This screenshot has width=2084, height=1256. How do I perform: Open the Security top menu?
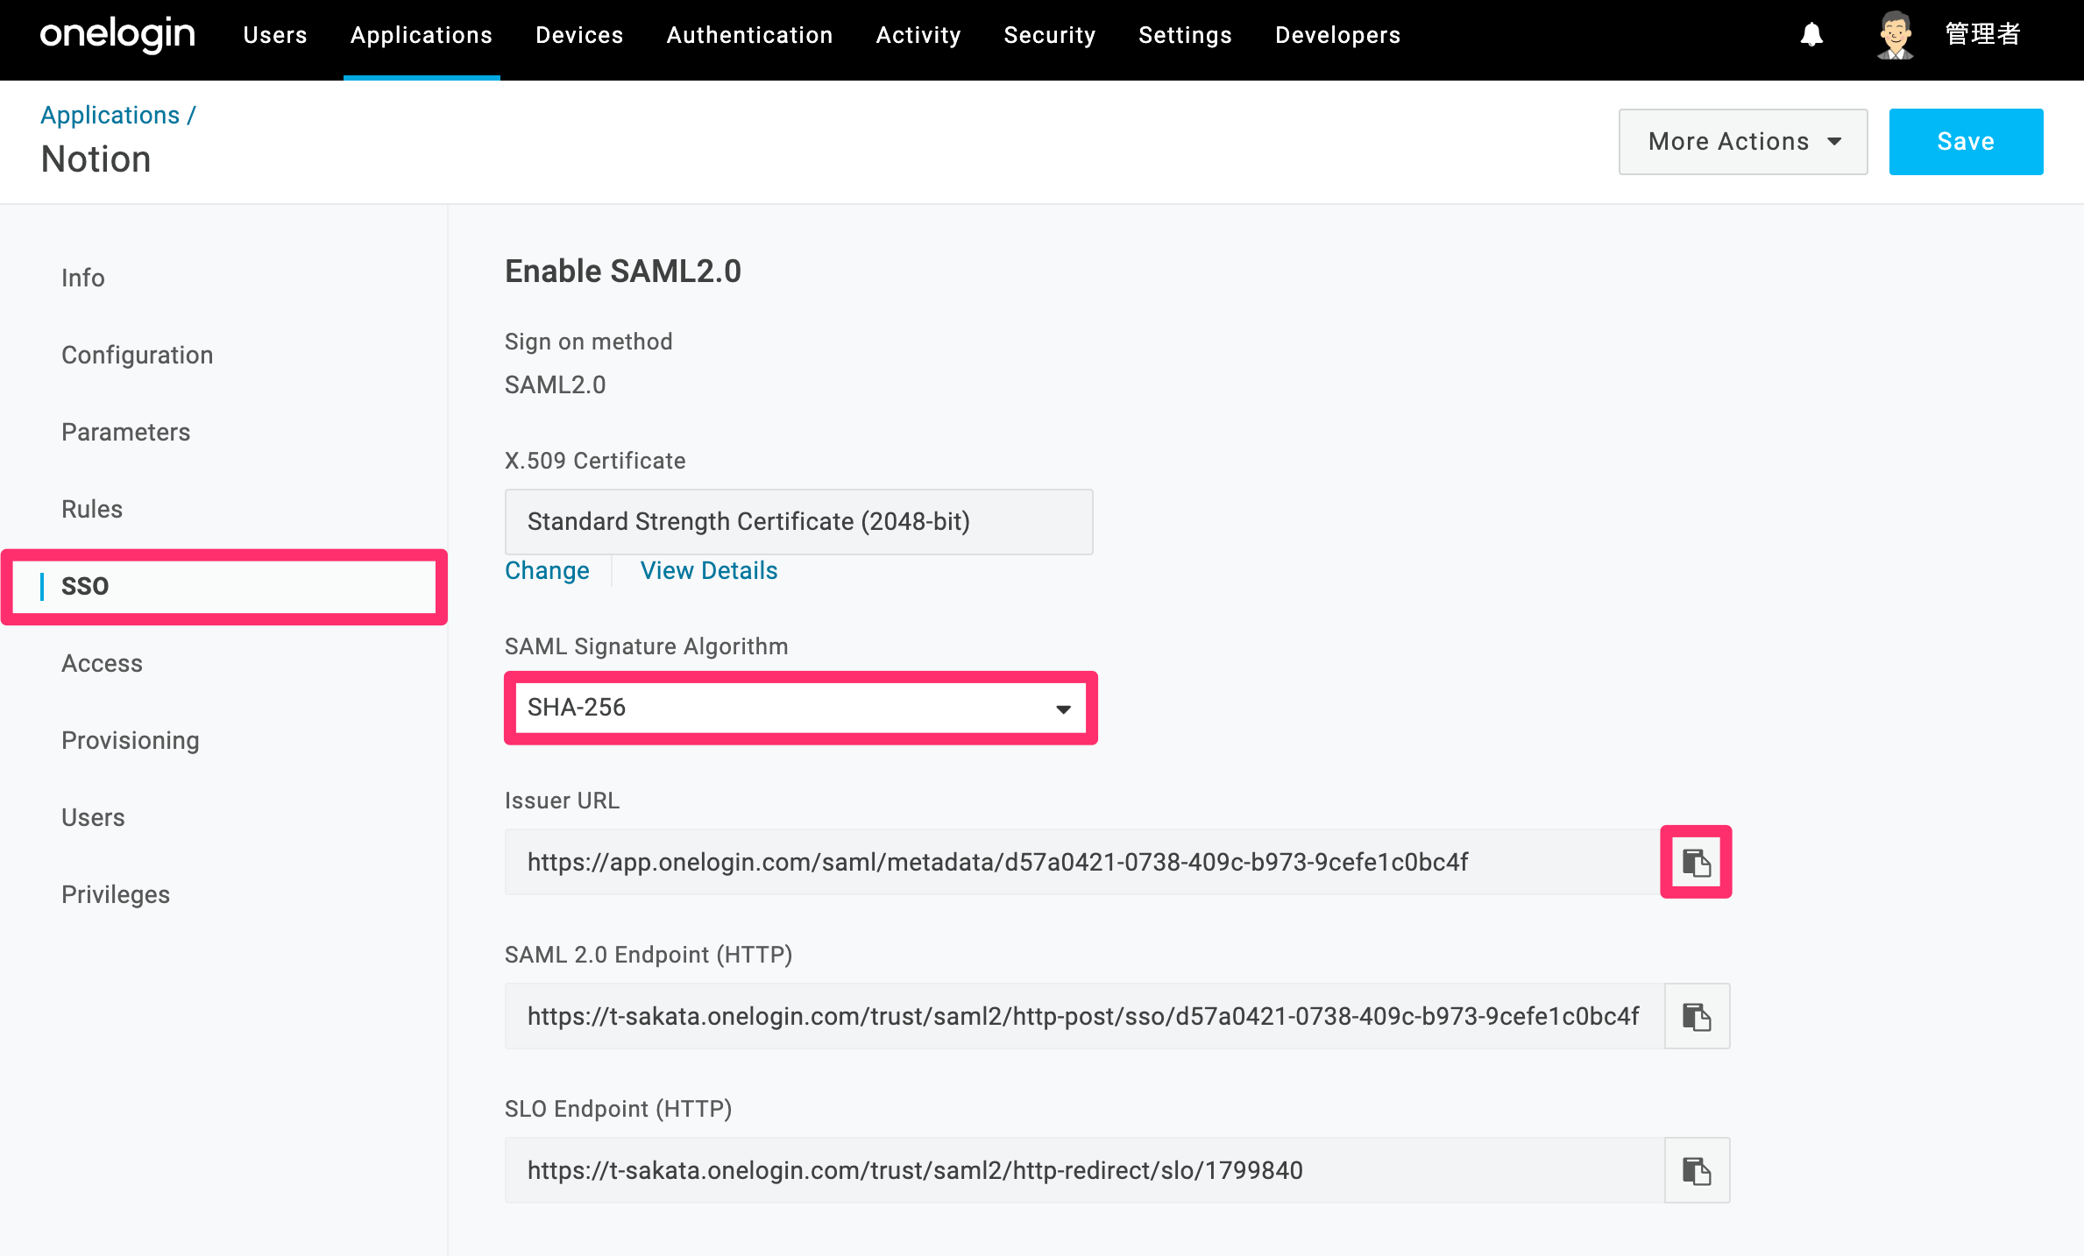(1050, 35)
